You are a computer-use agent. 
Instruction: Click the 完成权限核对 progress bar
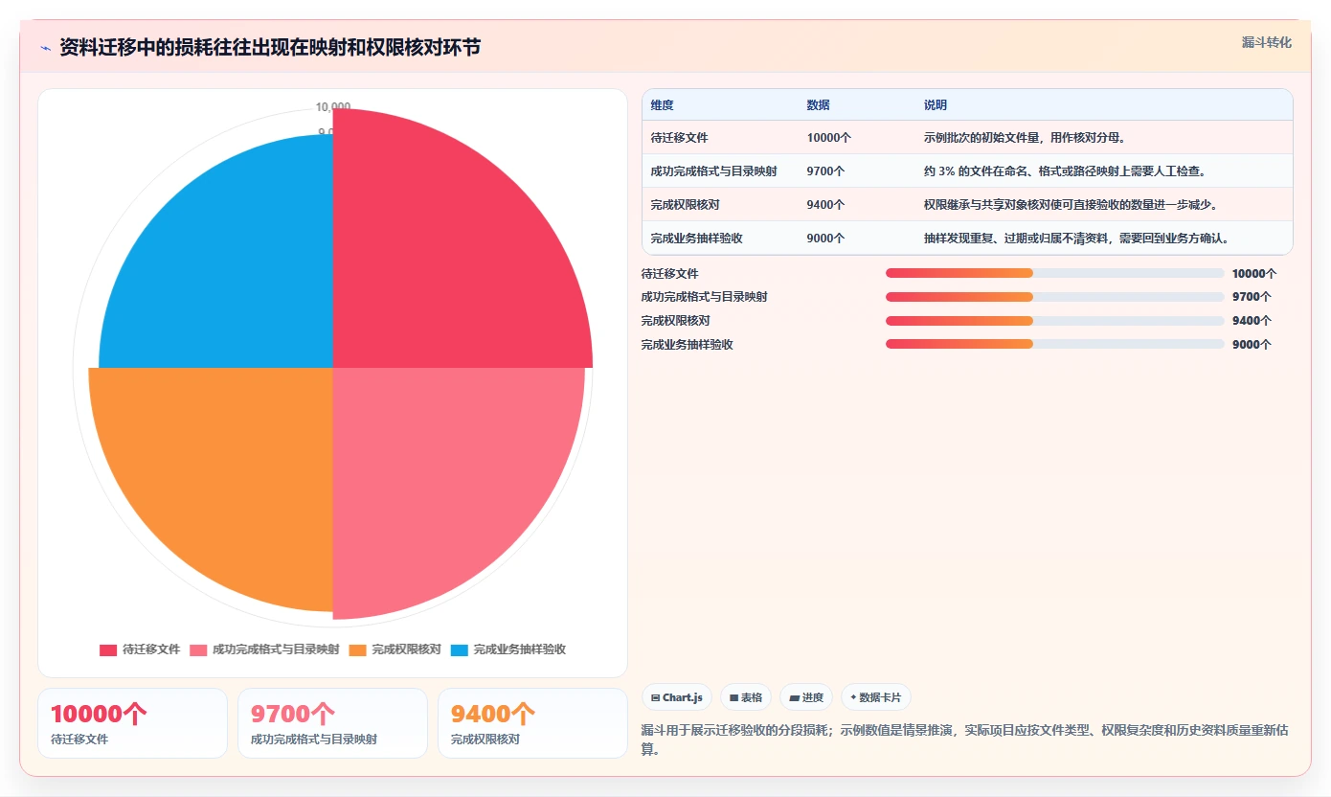1054,320
